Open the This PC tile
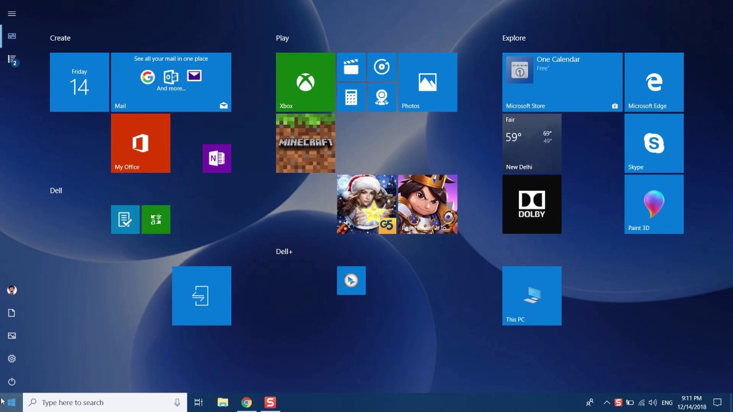Image resolution: width=733 pixels, height=412 pixels. pyautogui.click(x=532, y=296)
